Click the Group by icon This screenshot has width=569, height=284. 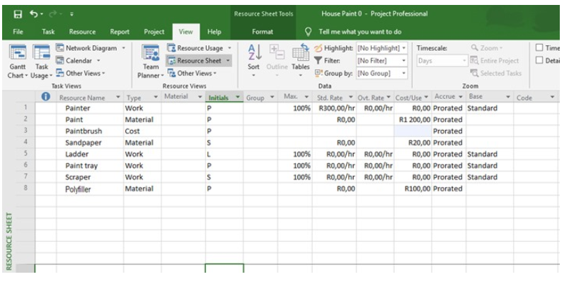(318, 73)
